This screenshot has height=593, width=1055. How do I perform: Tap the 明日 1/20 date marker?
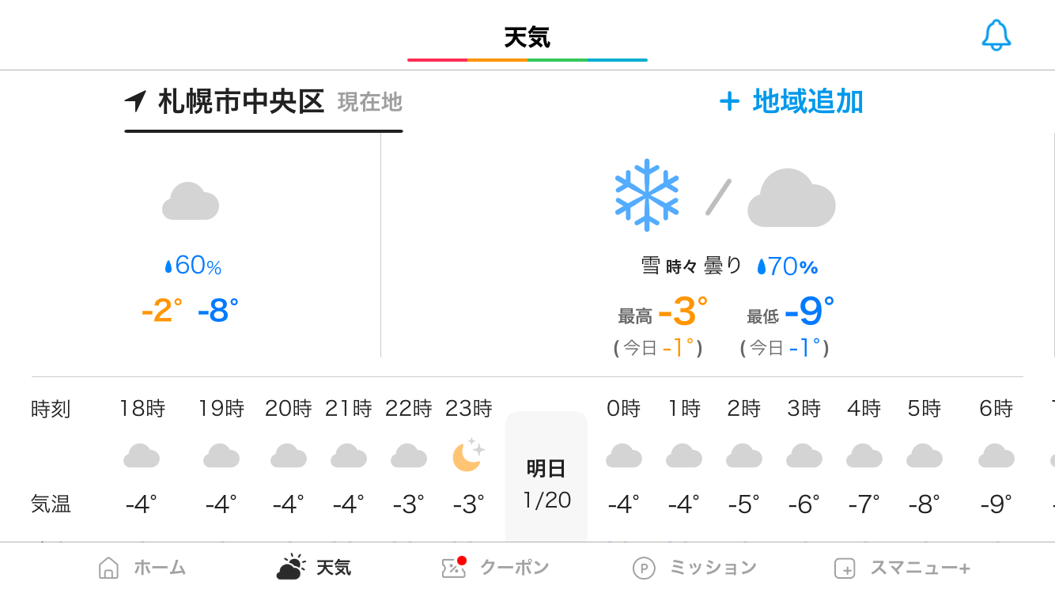coord(546,483)
